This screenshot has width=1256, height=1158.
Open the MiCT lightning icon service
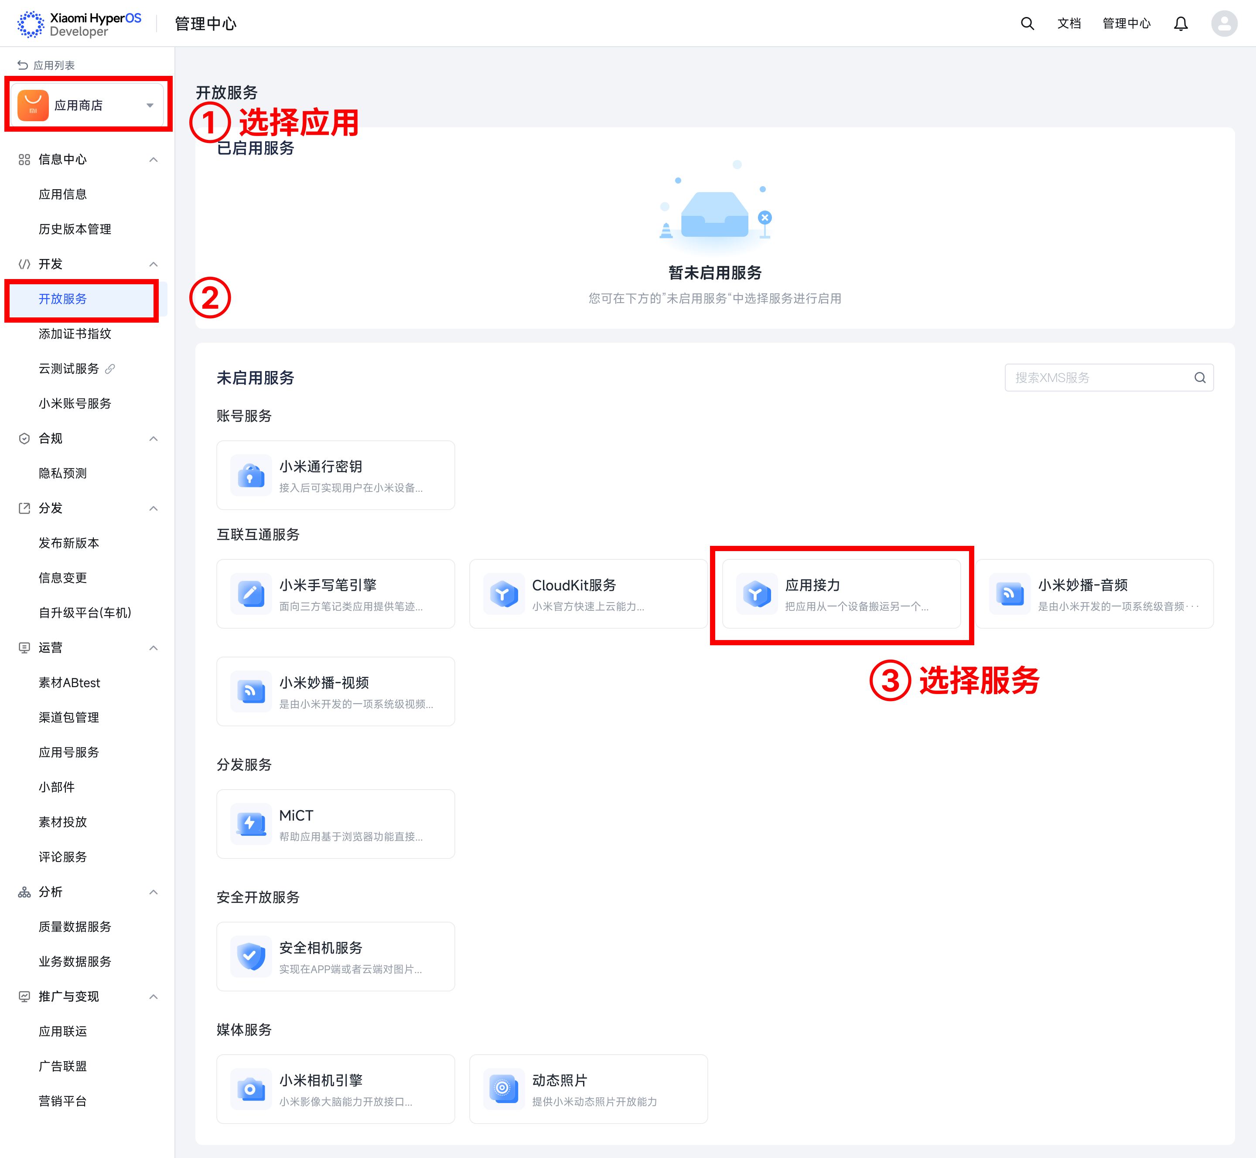251,824
